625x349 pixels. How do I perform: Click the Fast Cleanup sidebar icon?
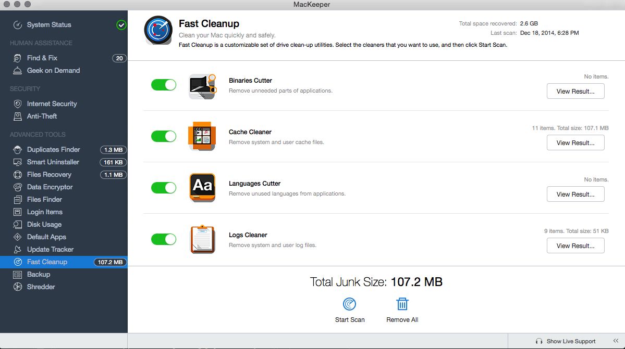[18, 262]
